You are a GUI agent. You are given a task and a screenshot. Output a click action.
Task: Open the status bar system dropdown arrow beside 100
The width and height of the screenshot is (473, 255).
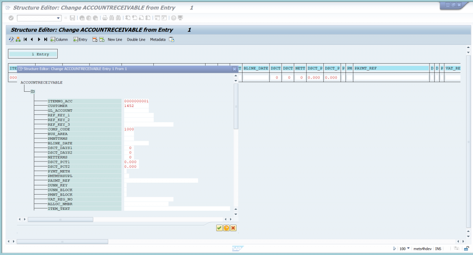click(408, 249)
